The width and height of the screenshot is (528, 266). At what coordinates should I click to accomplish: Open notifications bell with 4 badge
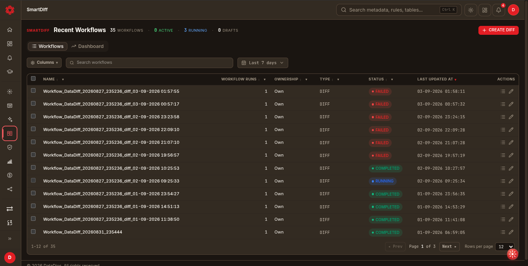point(499,10)
